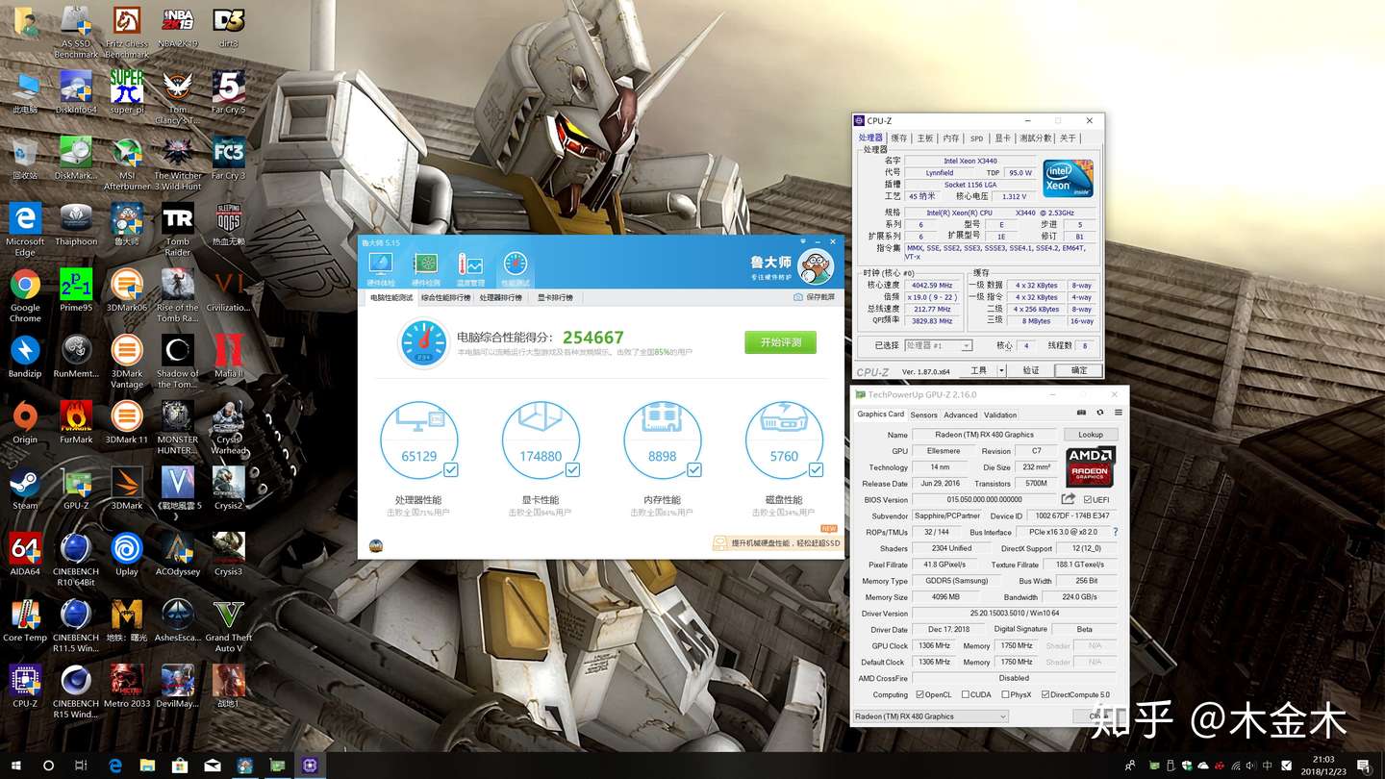Select the Steam desktop icon
1385x779 pixels.
(x=25, y=489)
